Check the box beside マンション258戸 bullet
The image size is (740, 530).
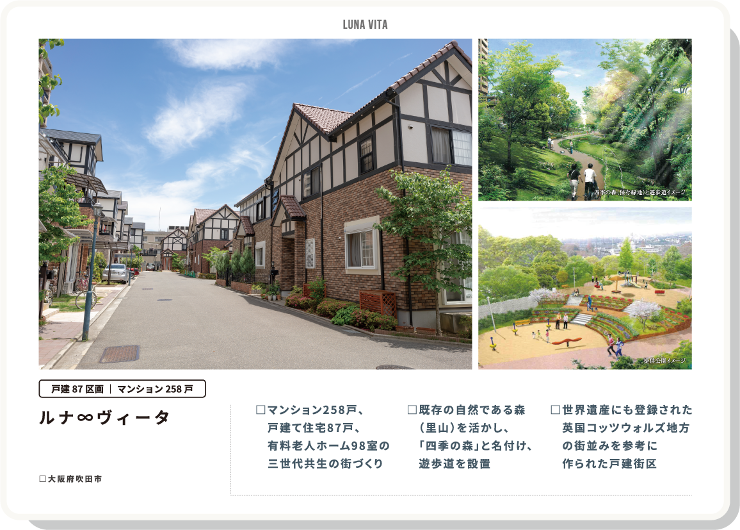tap(260, 410)
